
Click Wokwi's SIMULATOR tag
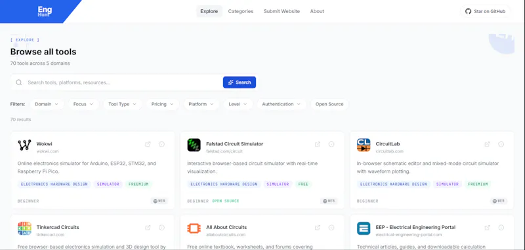(108, 185)
